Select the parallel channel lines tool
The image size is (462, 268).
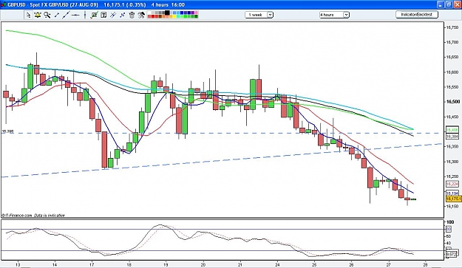(x=113, y=15)
